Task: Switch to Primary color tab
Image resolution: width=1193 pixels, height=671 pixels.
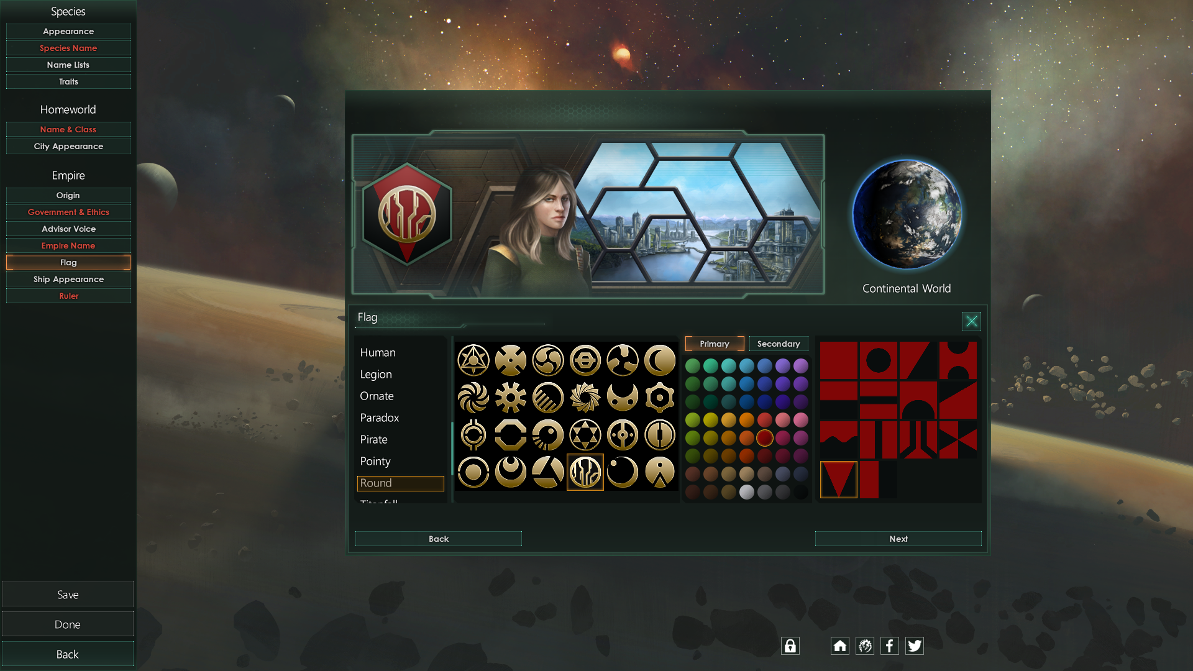Action: point(714,344)
